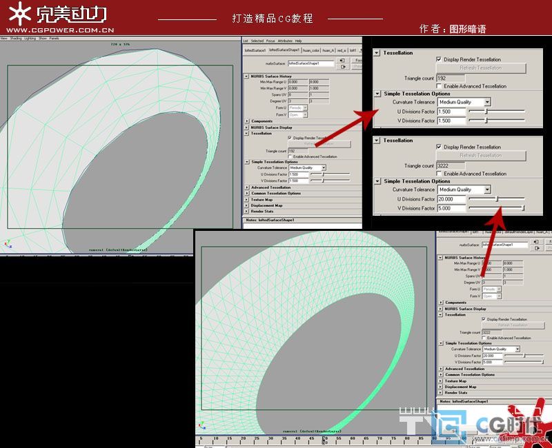This screenshot has height=448, width=552.
Task: Open Form U dropdown in upper Attribute Editor
Action: coord(298,108)
